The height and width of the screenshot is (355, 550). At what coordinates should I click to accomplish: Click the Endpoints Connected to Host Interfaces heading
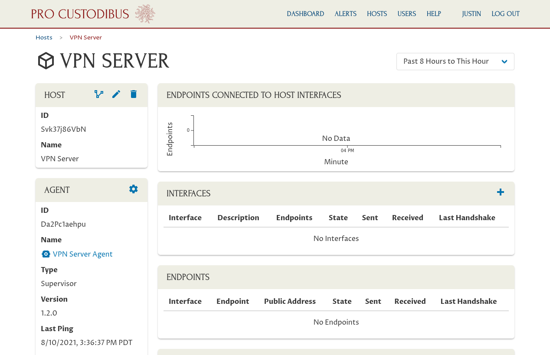254,95
